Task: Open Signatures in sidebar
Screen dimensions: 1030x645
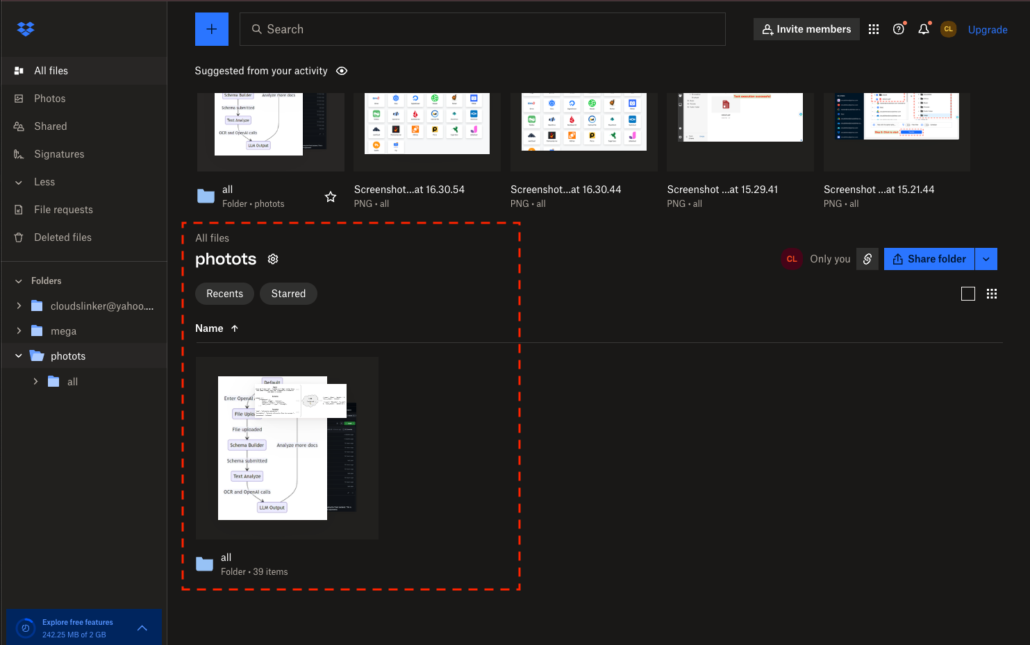Action: point(83,154)
